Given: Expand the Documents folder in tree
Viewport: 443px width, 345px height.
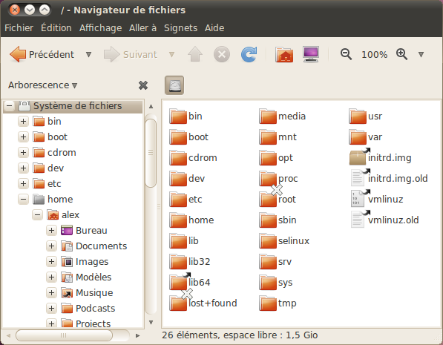Looking at the screenshot, I should click(x=51, y=246).
